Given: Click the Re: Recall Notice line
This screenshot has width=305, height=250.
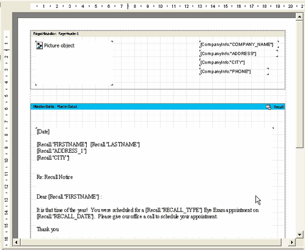Looking at the screenshot, I should (x=54, y=177).
